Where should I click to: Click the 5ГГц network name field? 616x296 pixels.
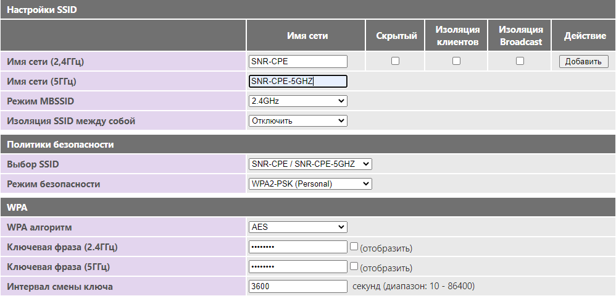298,81
